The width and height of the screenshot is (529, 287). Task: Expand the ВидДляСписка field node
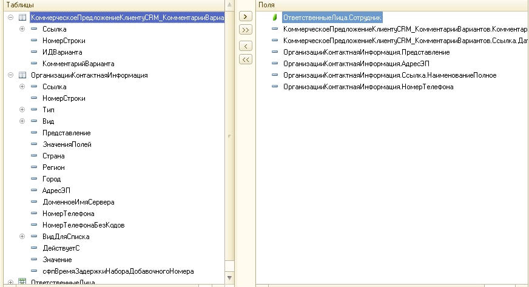coord(22,237)
